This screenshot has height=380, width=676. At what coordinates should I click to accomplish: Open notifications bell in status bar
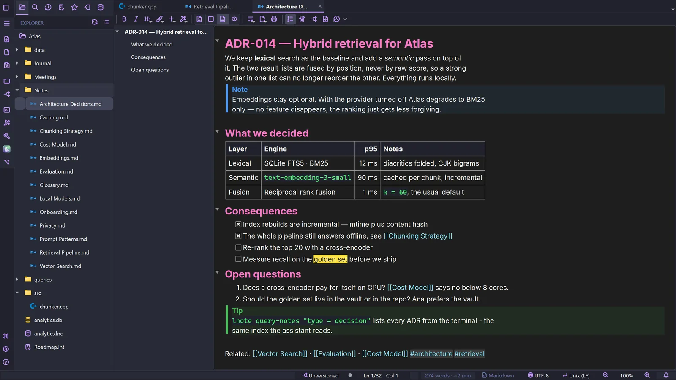(x=666, y=375)
